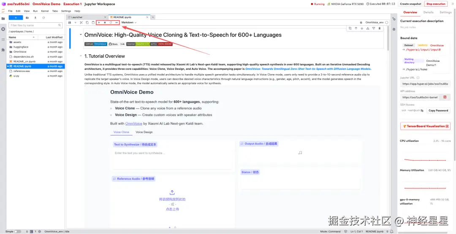Click the Filter files by name field
Image resolution: width=456 pixels, height=234 pixels.
tap(35, 25)
